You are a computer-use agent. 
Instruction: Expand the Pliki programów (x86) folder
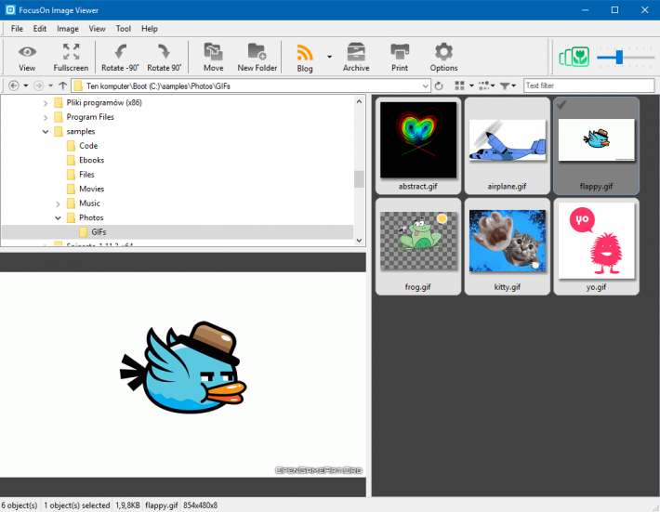coord(46,103)
